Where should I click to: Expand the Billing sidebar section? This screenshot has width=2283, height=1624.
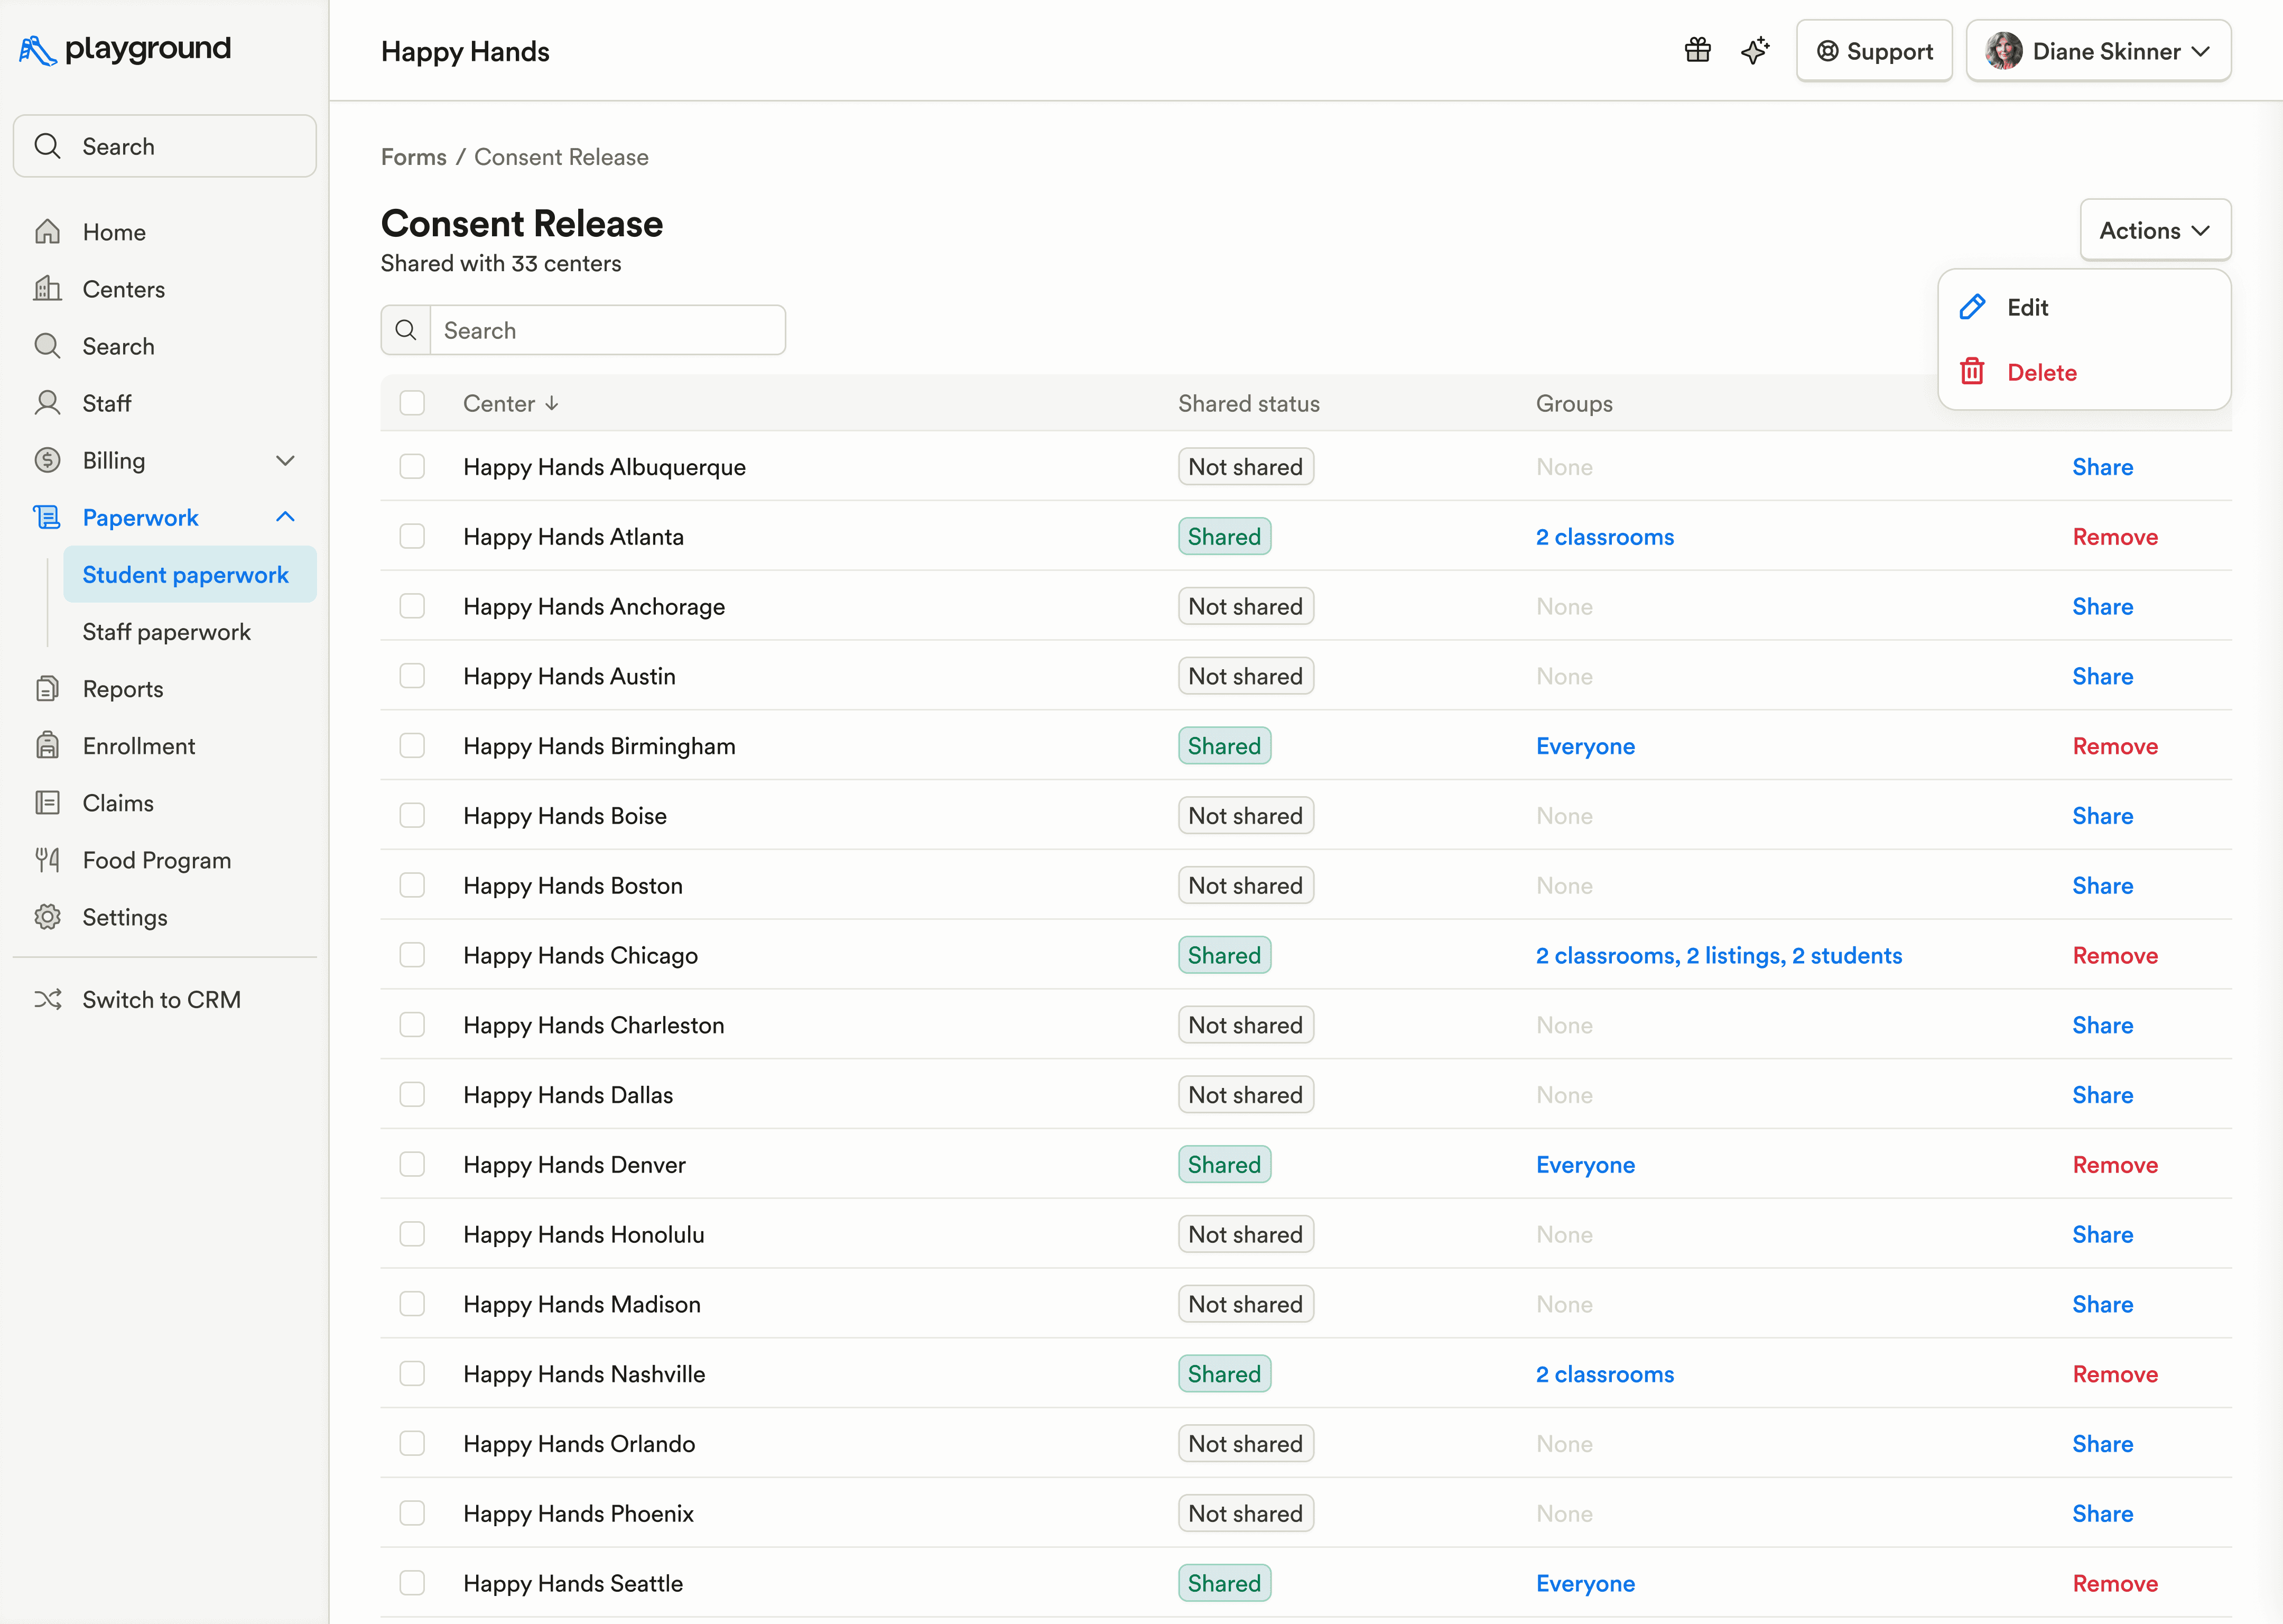point(285,461)
